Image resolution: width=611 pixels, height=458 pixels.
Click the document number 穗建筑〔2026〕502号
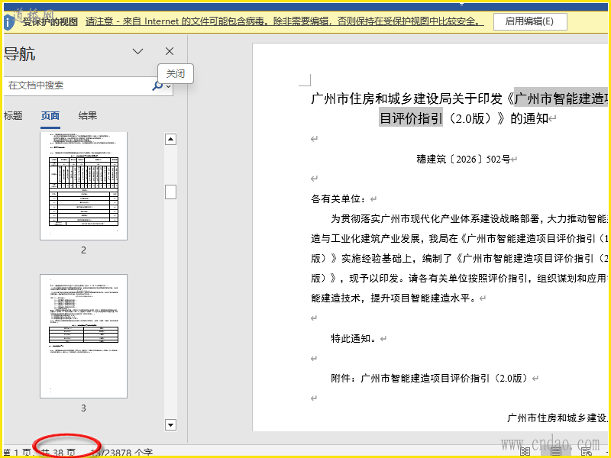pyautogui.click(x=464, y=159)
